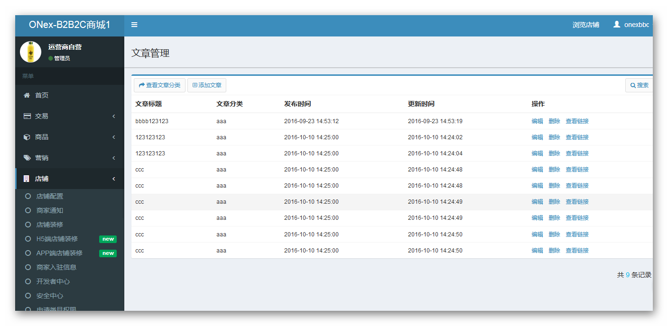The height and width of the screenshot is (334, 668).
Task: Click the credit card icon beside 交易
Action: [x=27, y=116]
